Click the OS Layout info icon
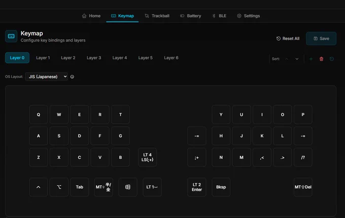Screen dimensions: 345x218 pos(72,77)
